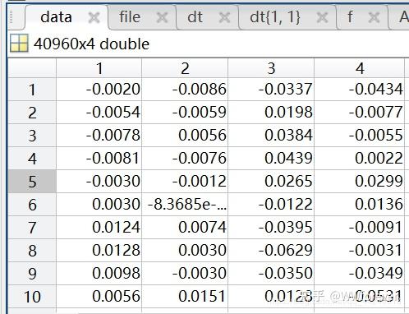Close the data tab

coord(94,18)
